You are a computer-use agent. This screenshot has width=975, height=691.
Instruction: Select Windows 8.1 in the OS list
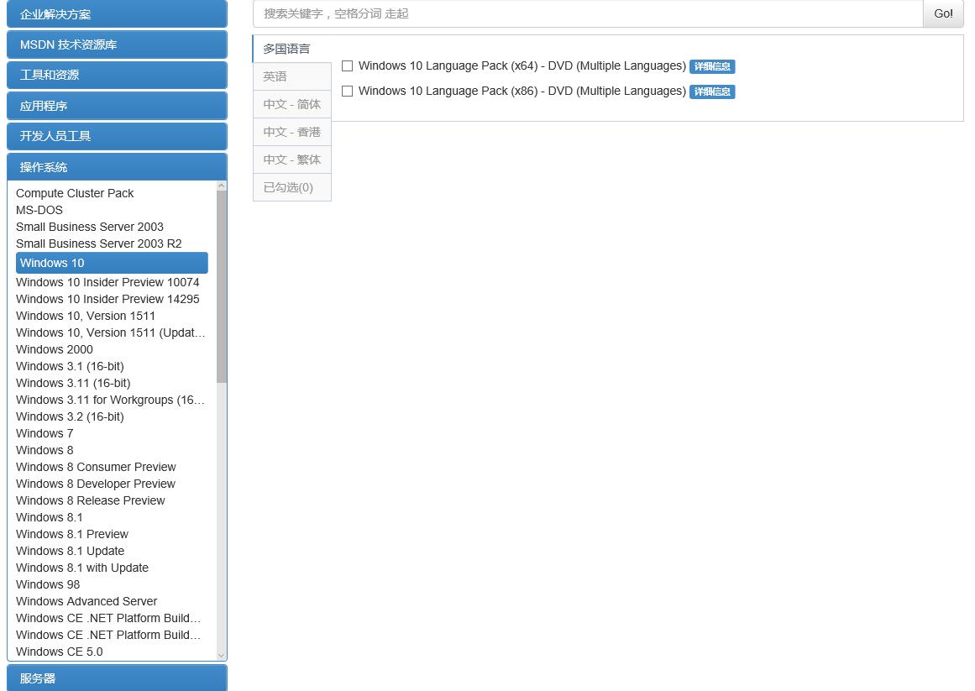(x=49, y=517)
